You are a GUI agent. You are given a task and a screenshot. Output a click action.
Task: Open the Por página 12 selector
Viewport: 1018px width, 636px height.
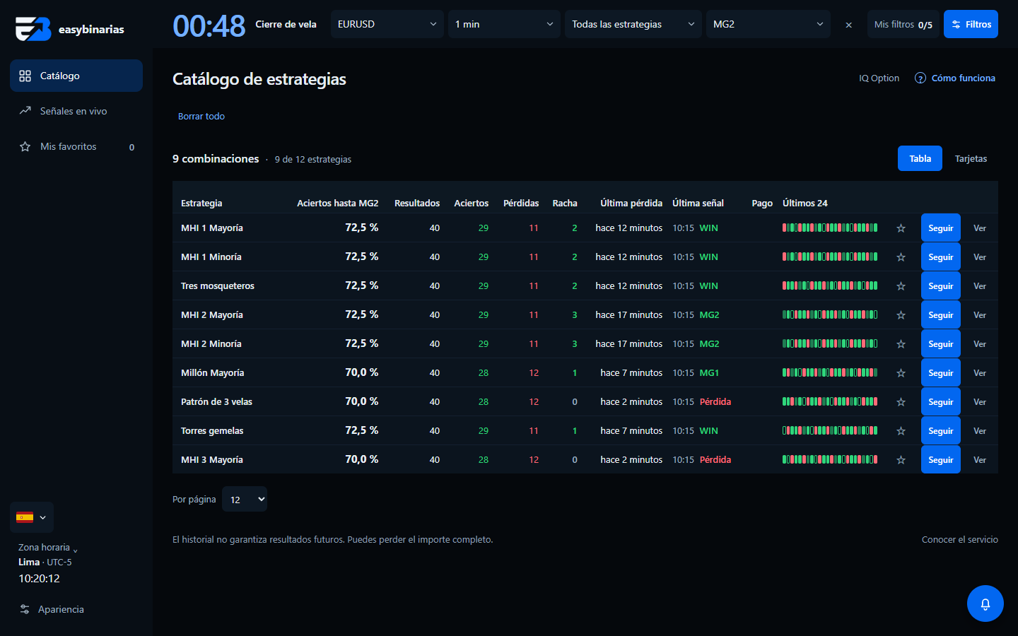pos(245,499)
